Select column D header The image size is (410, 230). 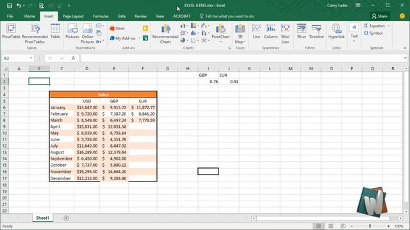87,68
